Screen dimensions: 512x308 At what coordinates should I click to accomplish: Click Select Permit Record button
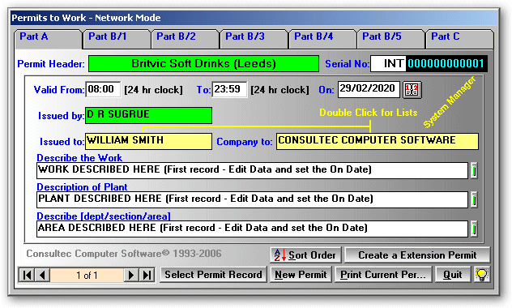click(x=213, y=275)
